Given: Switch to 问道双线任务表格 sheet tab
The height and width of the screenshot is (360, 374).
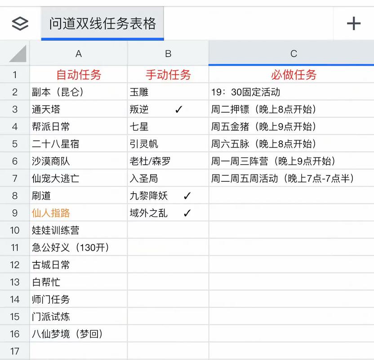Looking at the screenshot, I should [102, 23].
